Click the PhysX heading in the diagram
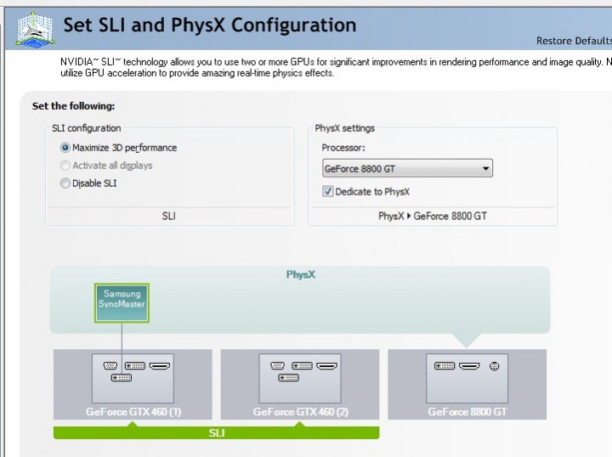 [301, 274]
